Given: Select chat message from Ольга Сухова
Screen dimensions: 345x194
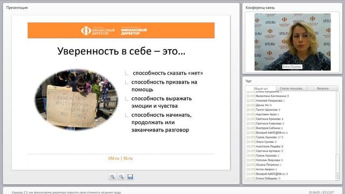Looking at the screenshot, I should [261, 142].
